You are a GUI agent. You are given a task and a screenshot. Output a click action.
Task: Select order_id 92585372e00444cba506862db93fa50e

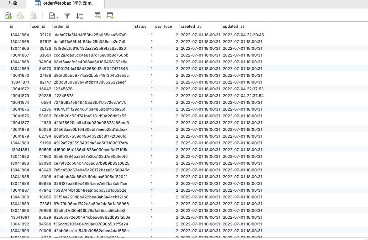92,217
